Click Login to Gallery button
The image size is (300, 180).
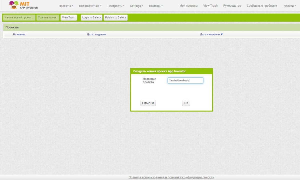tap(91, 17)
